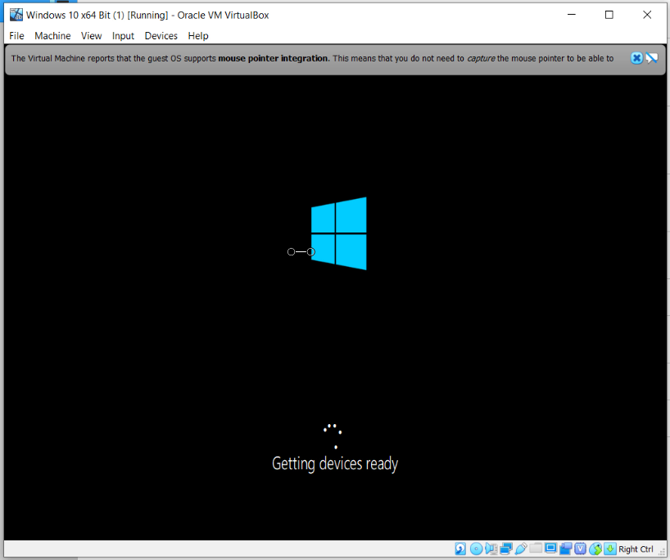
Task: Click the mouse integration status icon
Action: point(595,549)
